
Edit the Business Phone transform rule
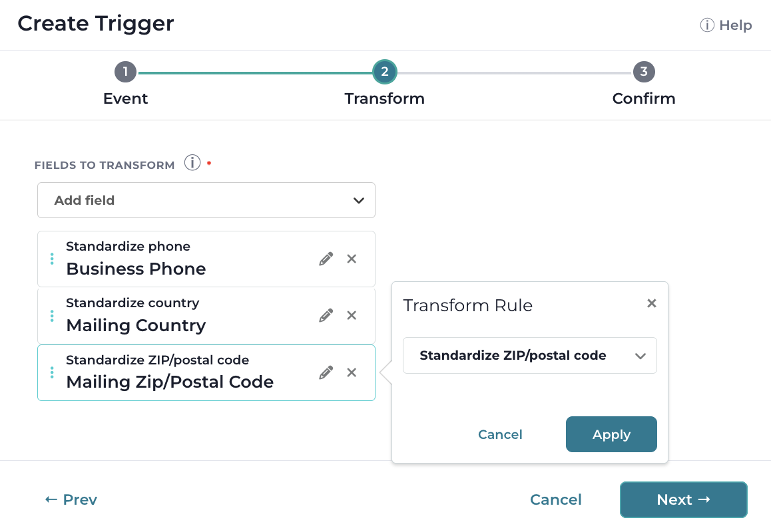[326, 259]
